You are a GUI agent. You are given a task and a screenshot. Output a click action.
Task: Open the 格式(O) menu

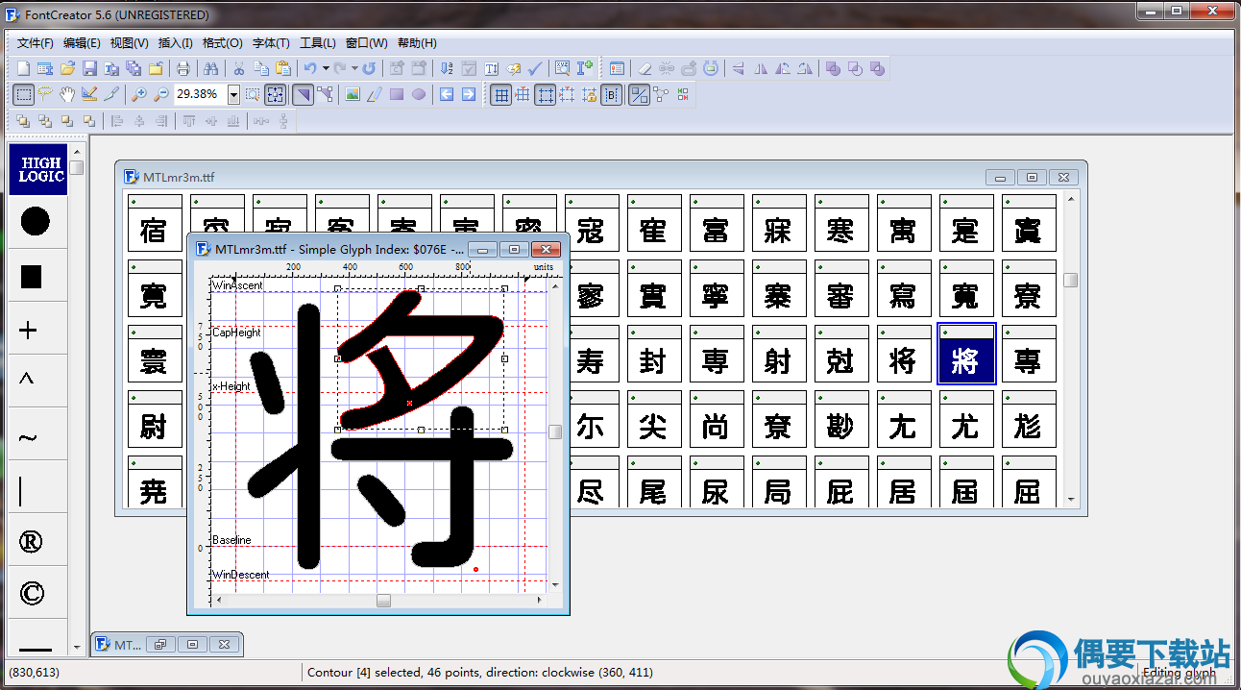click(222, 43)
